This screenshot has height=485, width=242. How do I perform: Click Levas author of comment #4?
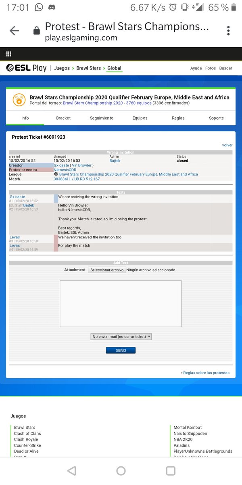pos(15,245)
